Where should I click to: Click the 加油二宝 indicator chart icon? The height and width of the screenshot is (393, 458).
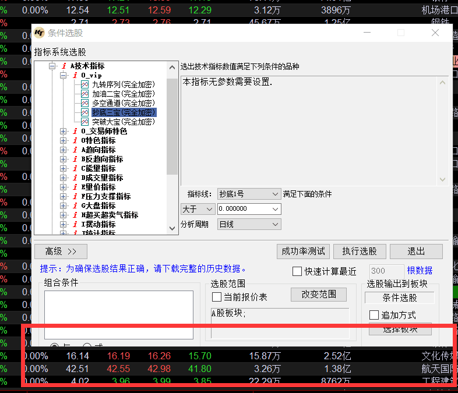[x=84, y=94]
